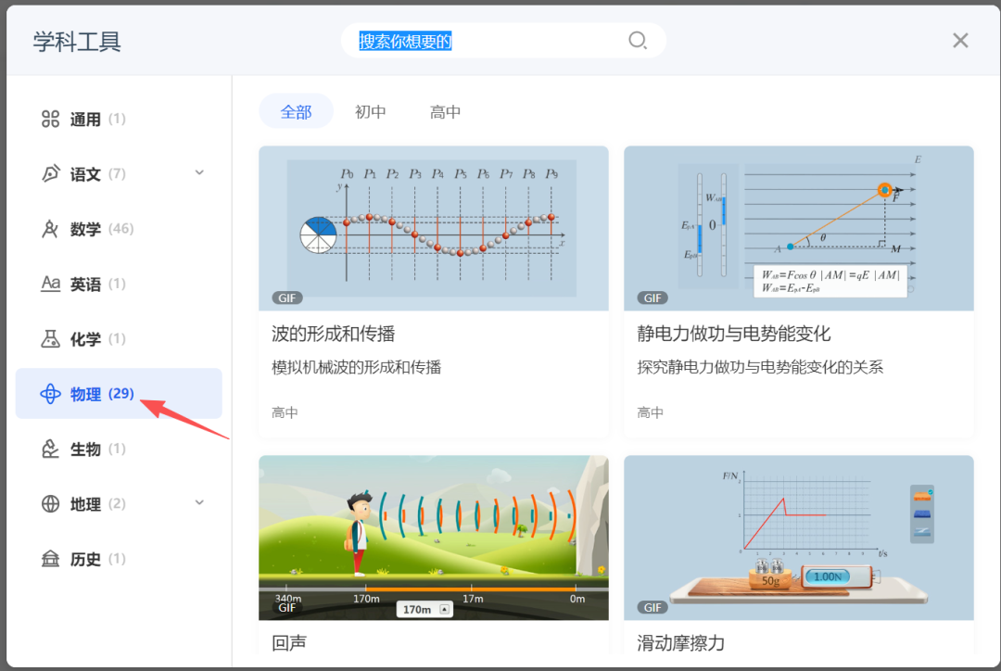Click the GIF badge on 波的形成和传播 card
Screen dimensions: 1001x671
point(286,298)
